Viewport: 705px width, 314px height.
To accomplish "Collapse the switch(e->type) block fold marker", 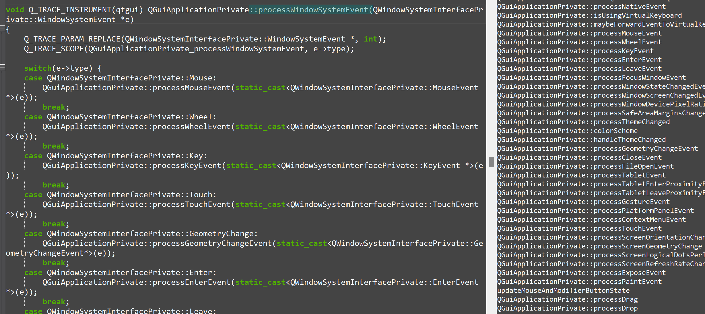I will [3, 68].
